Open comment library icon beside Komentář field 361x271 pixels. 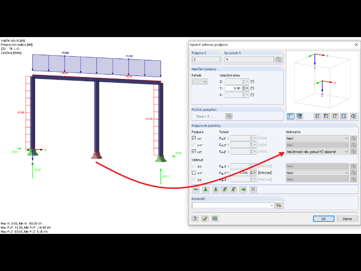tap(278, 205)
